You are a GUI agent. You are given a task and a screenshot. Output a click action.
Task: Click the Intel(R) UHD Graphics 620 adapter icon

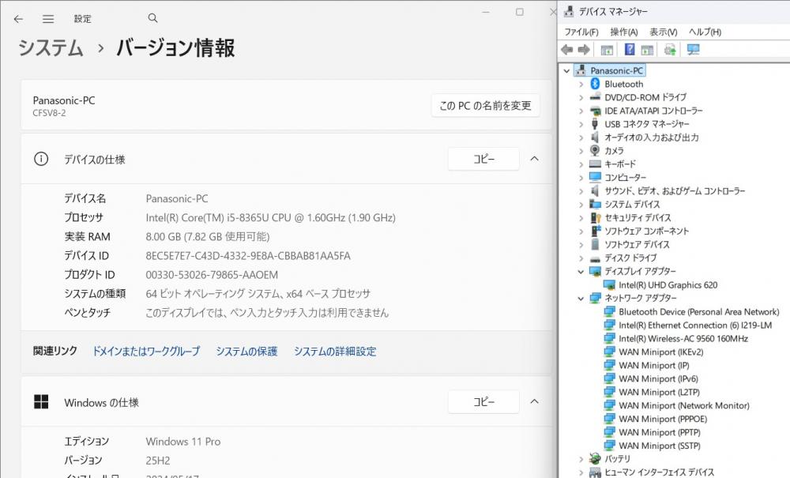click(609, 284)
